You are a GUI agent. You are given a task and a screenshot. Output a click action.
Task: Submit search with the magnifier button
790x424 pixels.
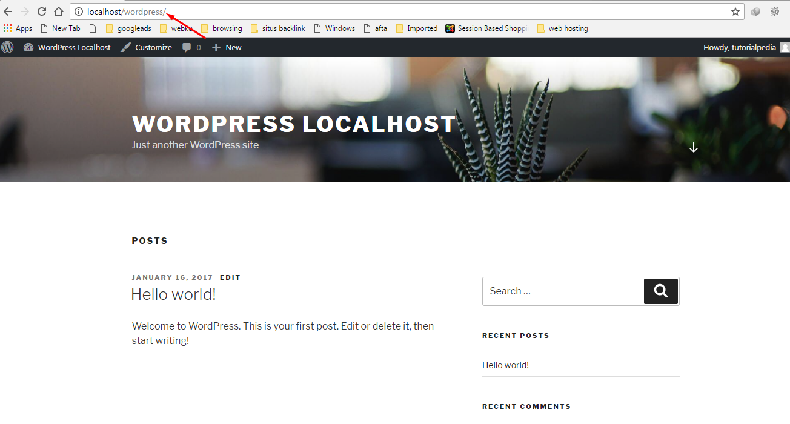(x=661, y=291)
